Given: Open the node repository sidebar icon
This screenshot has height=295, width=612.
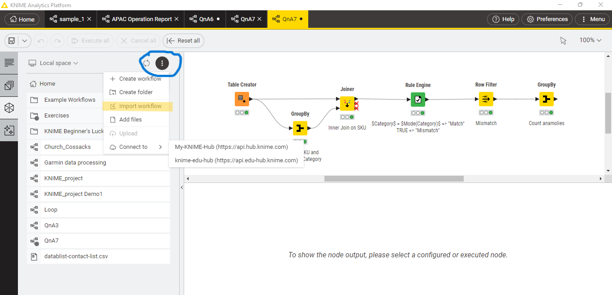Looking at the screenshot, I should coord(9,108).
